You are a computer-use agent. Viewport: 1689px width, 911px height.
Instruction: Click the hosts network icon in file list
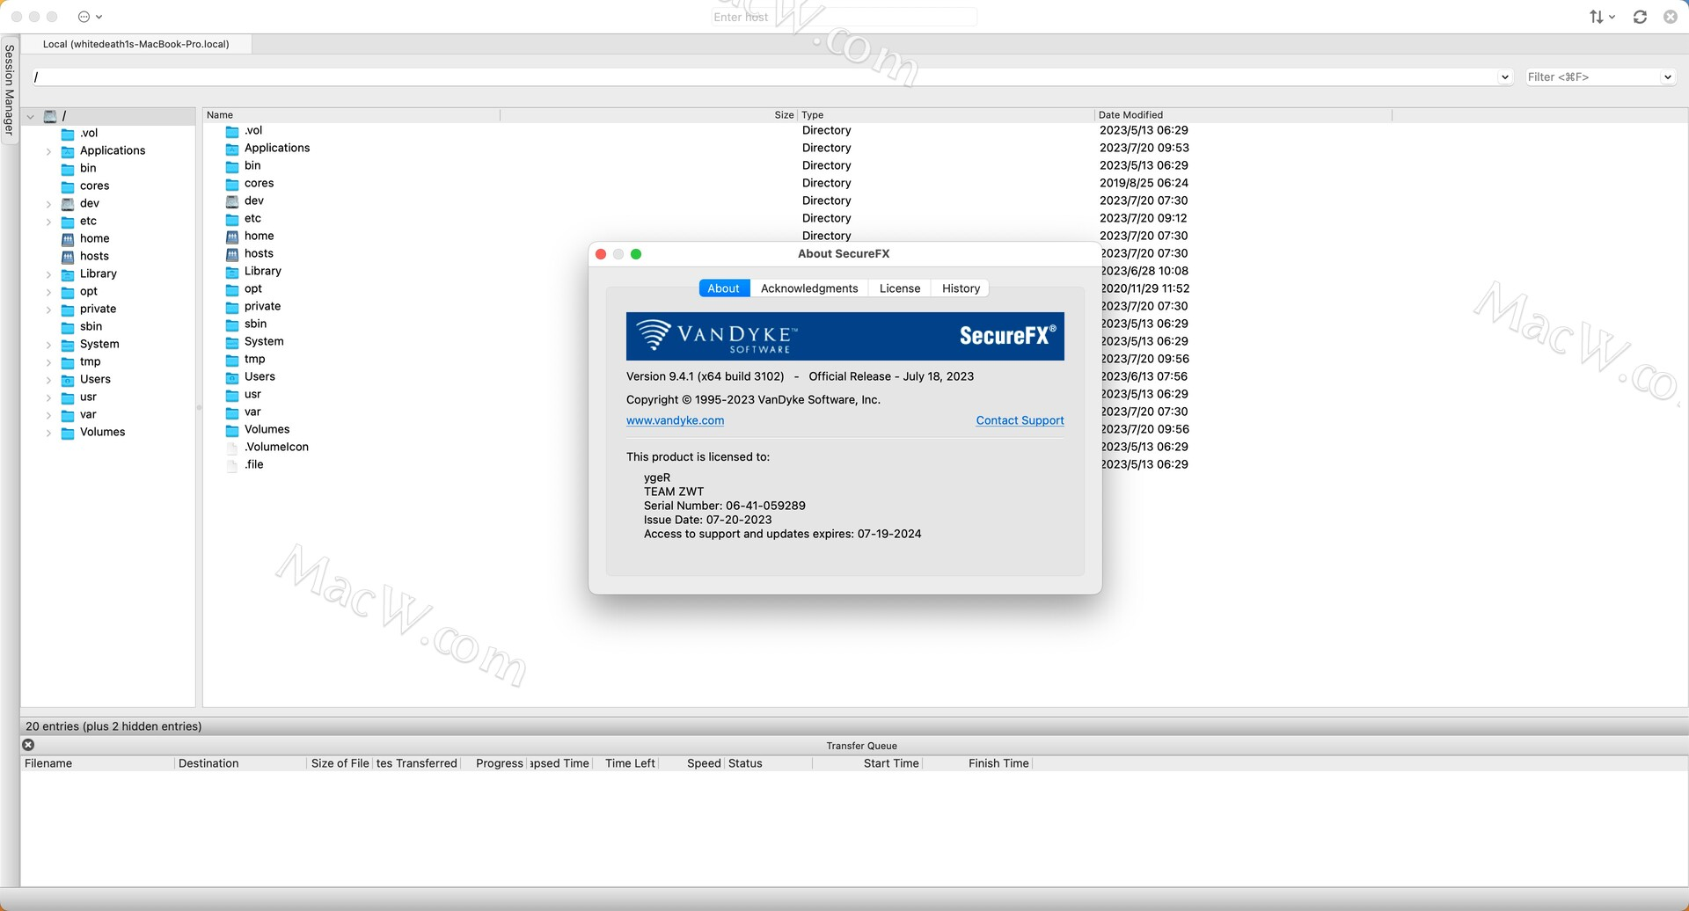[232, 254]
